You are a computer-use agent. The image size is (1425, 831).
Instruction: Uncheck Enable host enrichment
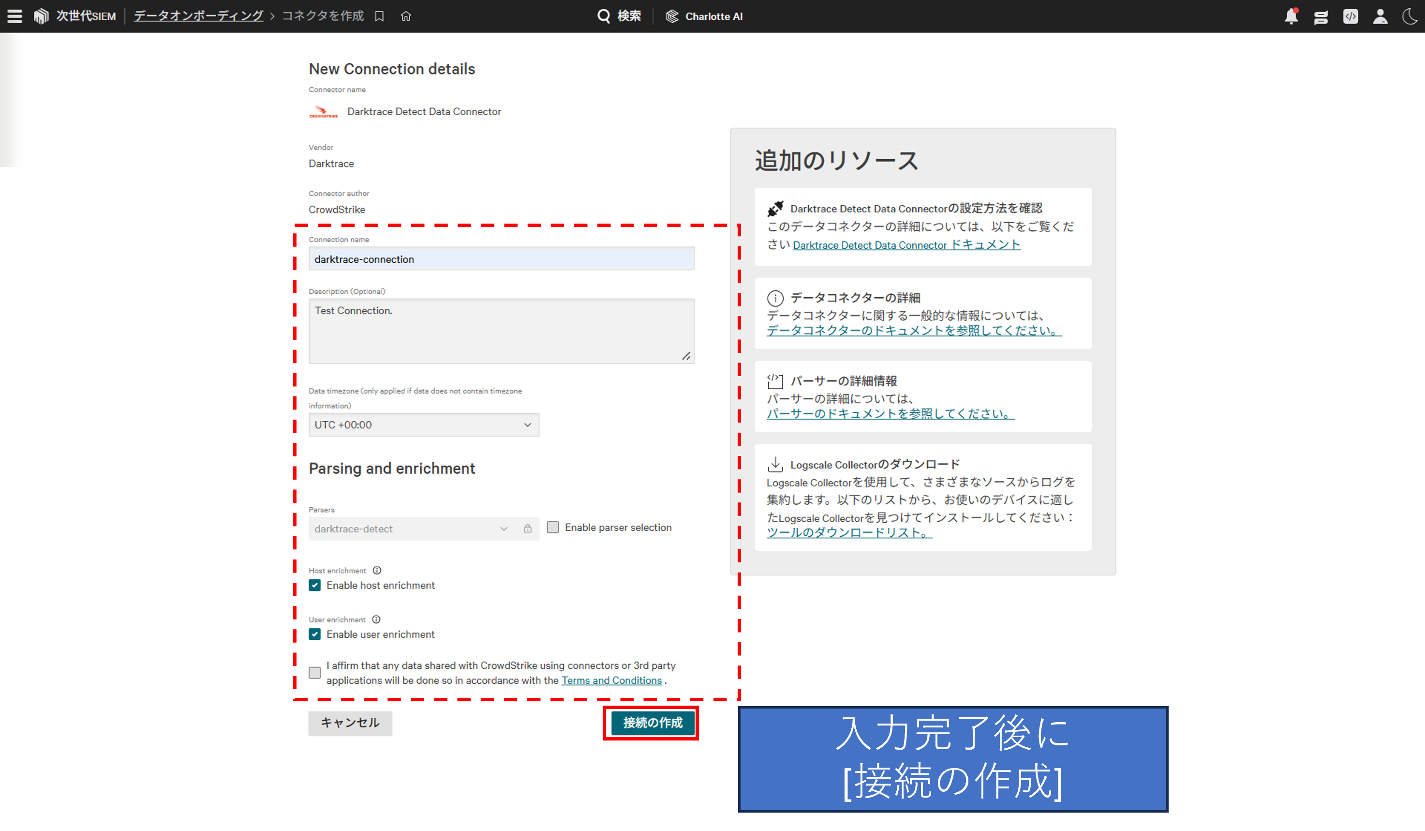[x=315, y=586]
